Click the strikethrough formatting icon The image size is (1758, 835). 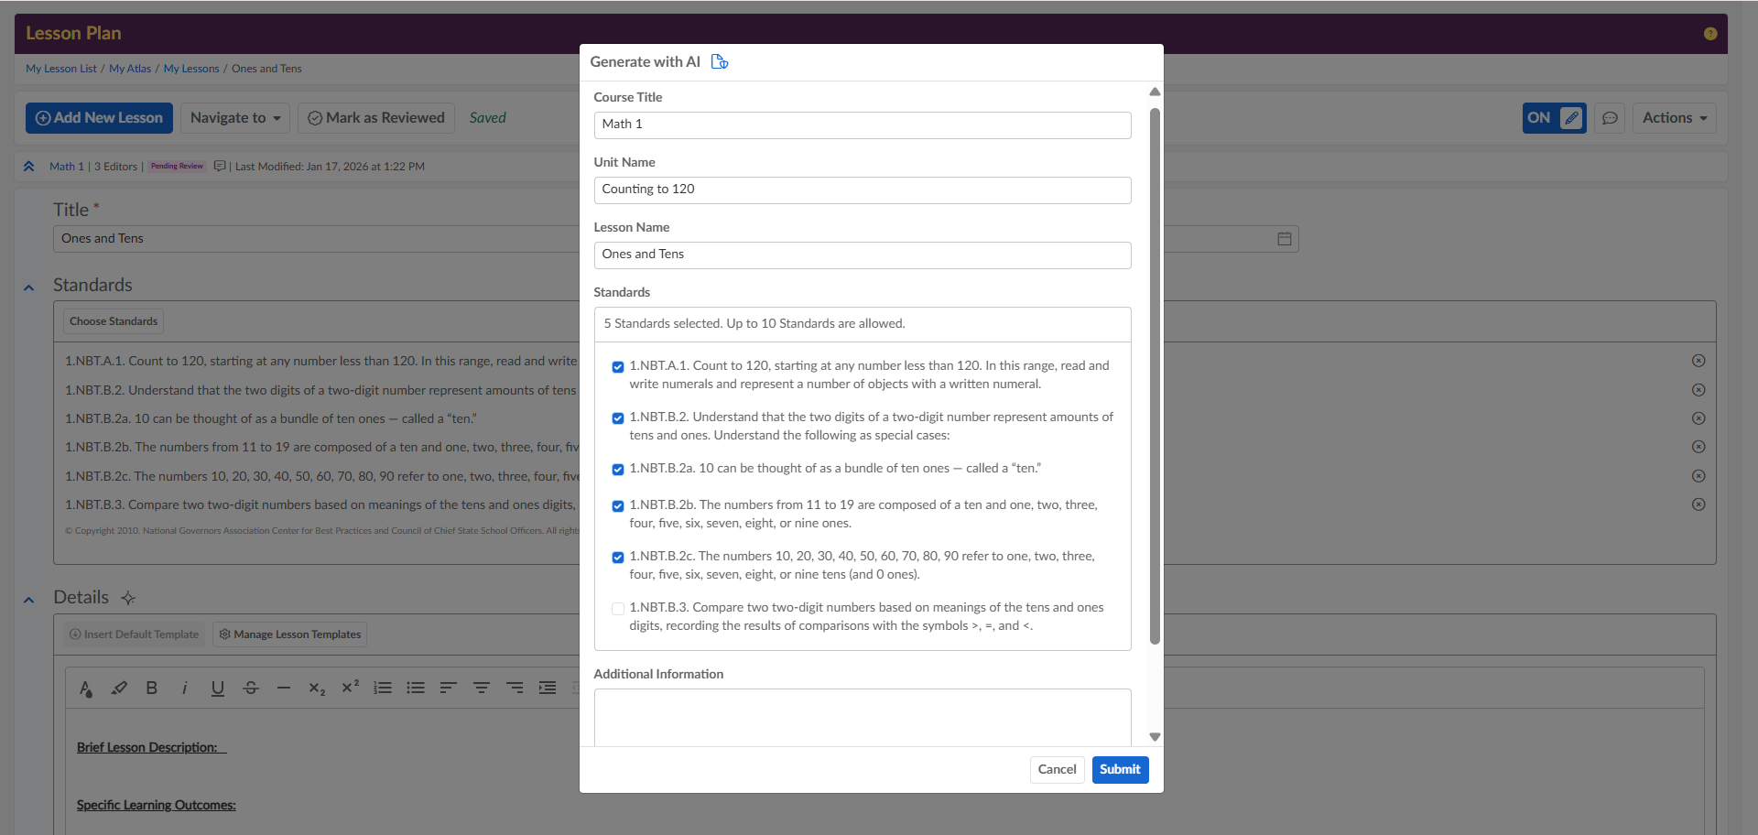251,689
